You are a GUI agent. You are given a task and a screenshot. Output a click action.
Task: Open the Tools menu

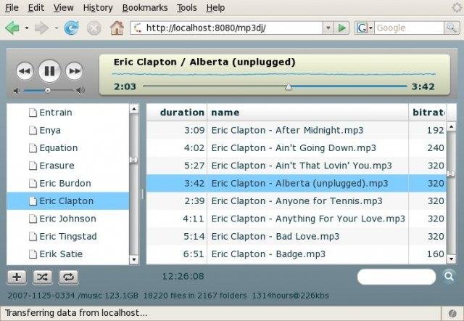pos(187,8)
